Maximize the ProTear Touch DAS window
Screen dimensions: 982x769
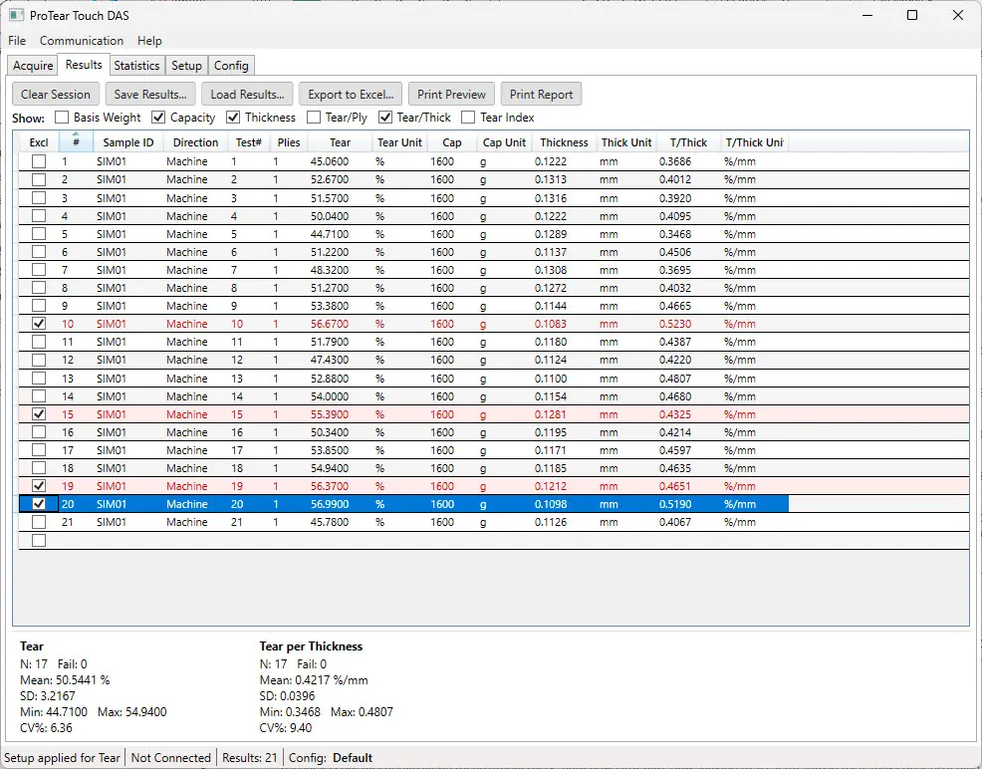(912, 15)
